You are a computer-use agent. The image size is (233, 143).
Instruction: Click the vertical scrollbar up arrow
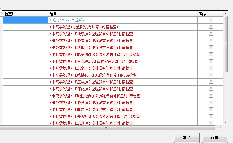click(x=226, y=13)
